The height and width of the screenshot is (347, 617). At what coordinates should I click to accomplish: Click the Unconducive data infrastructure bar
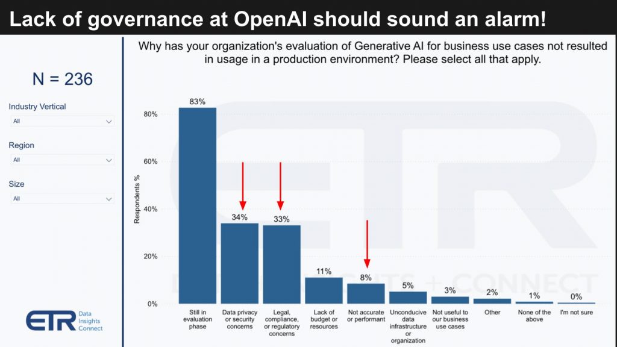click(408, 297)
